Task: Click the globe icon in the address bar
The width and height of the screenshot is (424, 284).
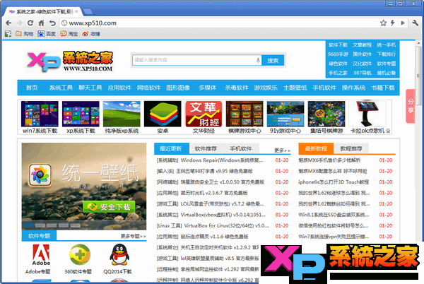Action: 64,23
